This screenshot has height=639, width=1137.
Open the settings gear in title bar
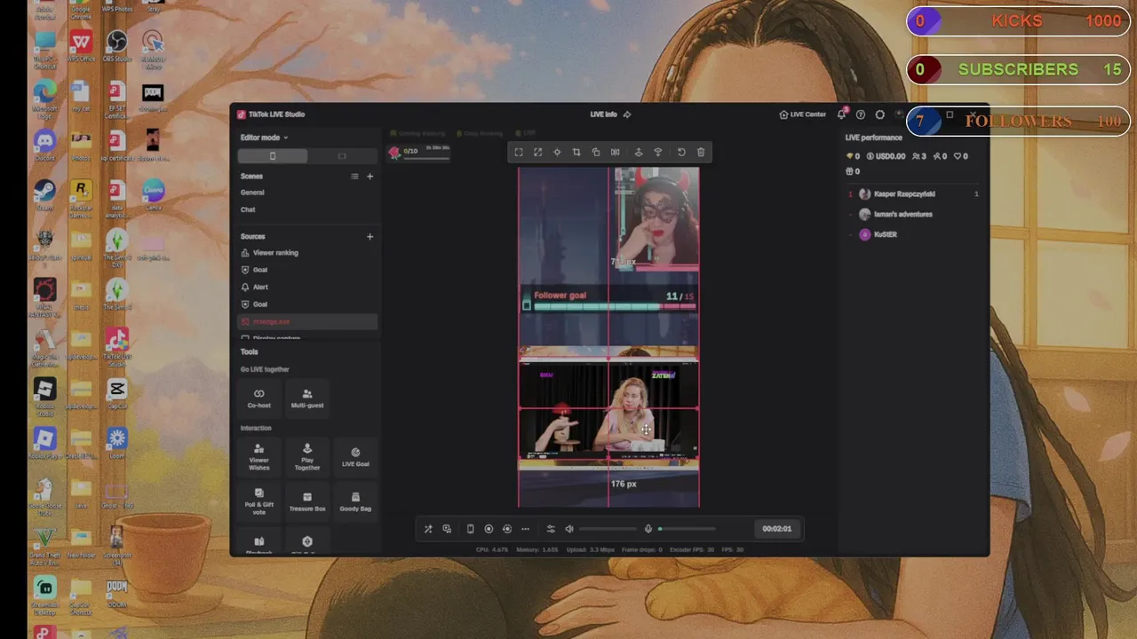[x=879, y=114]
